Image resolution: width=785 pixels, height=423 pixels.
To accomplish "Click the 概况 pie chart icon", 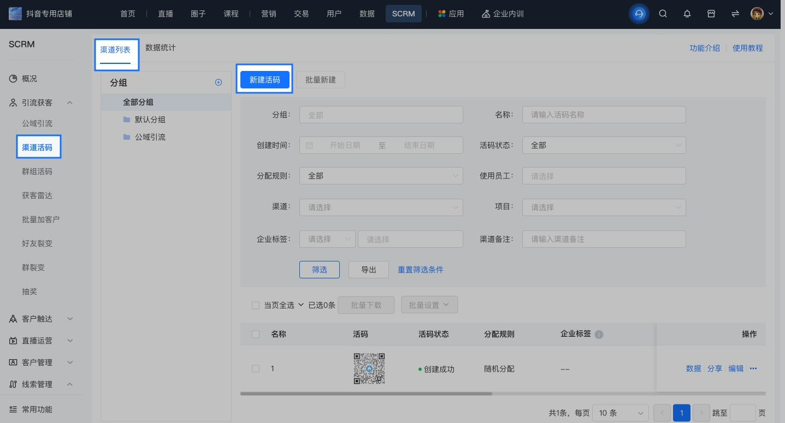I will [13, 79].
